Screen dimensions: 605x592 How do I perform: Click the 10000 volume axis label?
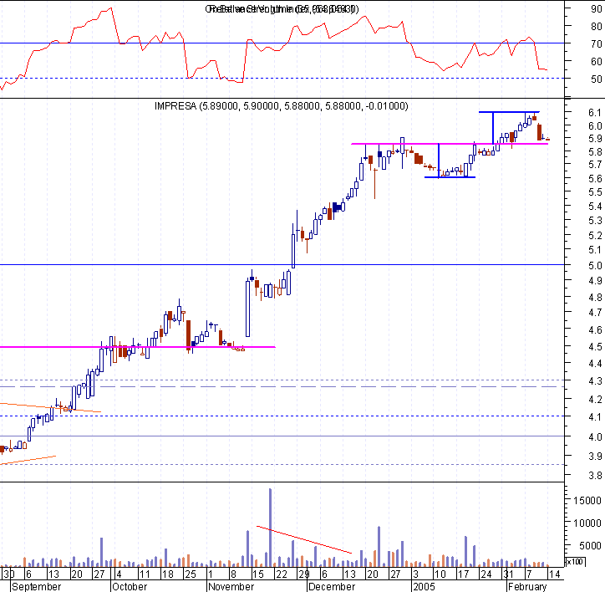point(587,523)
